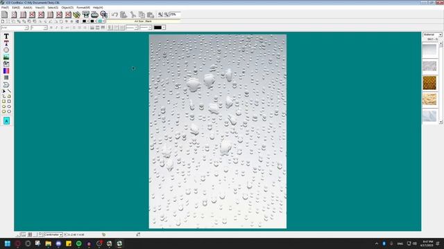Open File Explorer from taskbar
Screen dimensions: 444x249
(x=48, y=243)
